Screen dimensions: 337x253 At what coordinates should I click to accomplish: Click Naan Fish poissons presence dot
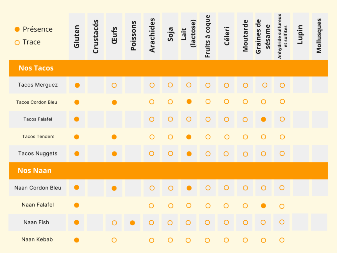click(133, 223)
